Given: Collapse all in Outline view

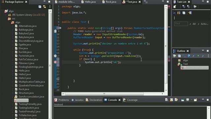Looking at the screenshot, I should pos(179,56).
